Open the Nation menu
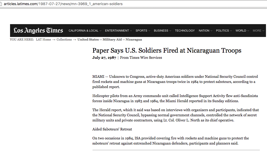Viewport: 267px width, 153px height. pos(204,31)
